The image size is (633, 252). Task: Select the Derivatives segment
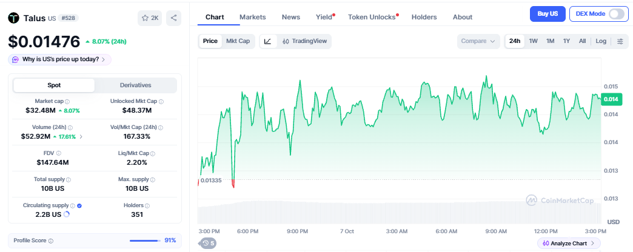[136, 85]
